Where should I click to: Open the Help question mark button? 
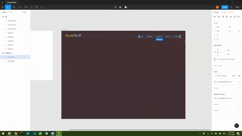[237, 126]
